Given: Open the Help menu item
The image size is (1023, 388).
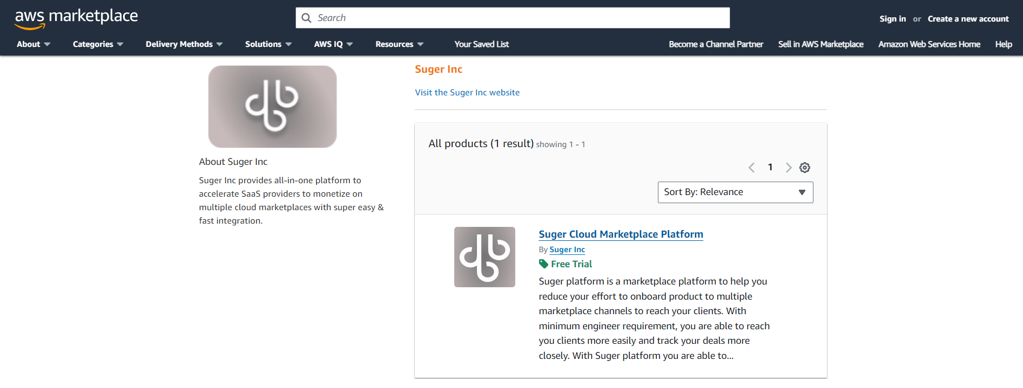Looking at the screenshot, I should (x=1004, y=44).
